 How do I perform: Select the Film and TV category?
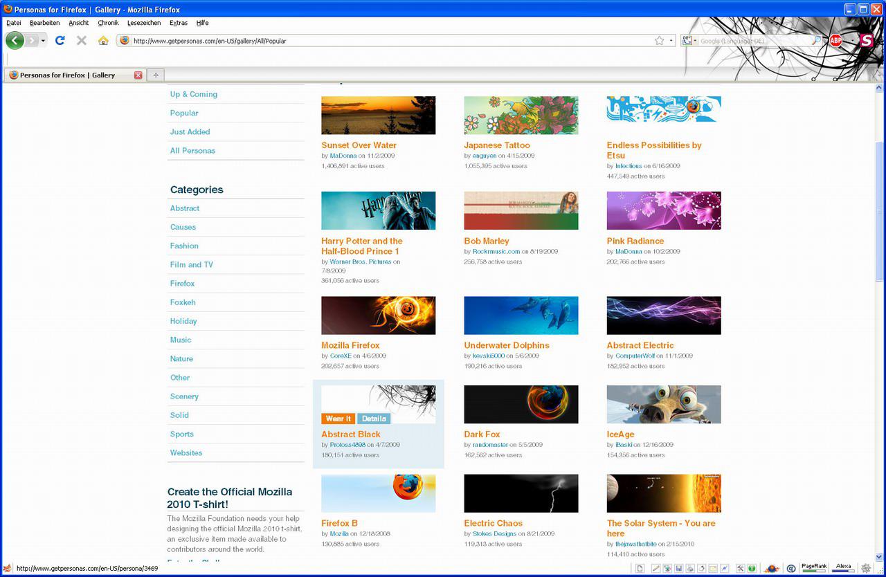pyautogui.click(x=192, y=264)
